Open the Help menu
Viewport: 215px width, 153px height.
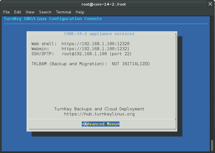80,12
